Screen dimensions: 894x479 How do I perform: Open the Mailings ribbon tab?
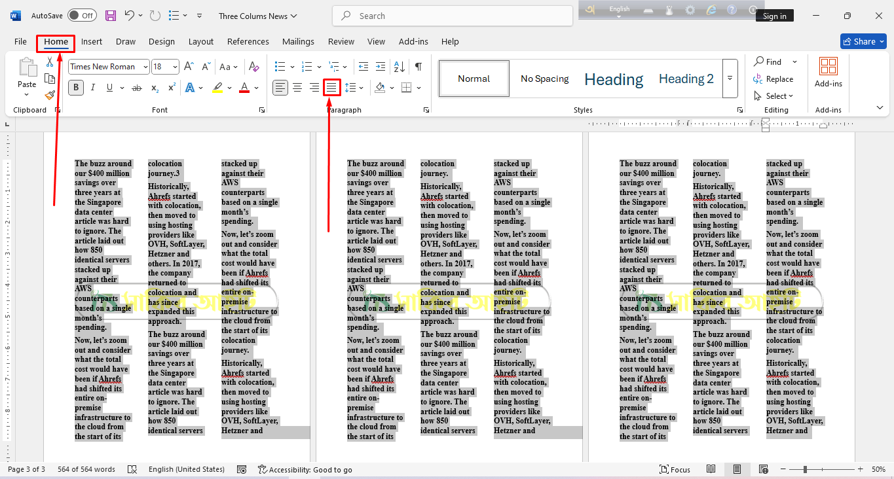298,41
